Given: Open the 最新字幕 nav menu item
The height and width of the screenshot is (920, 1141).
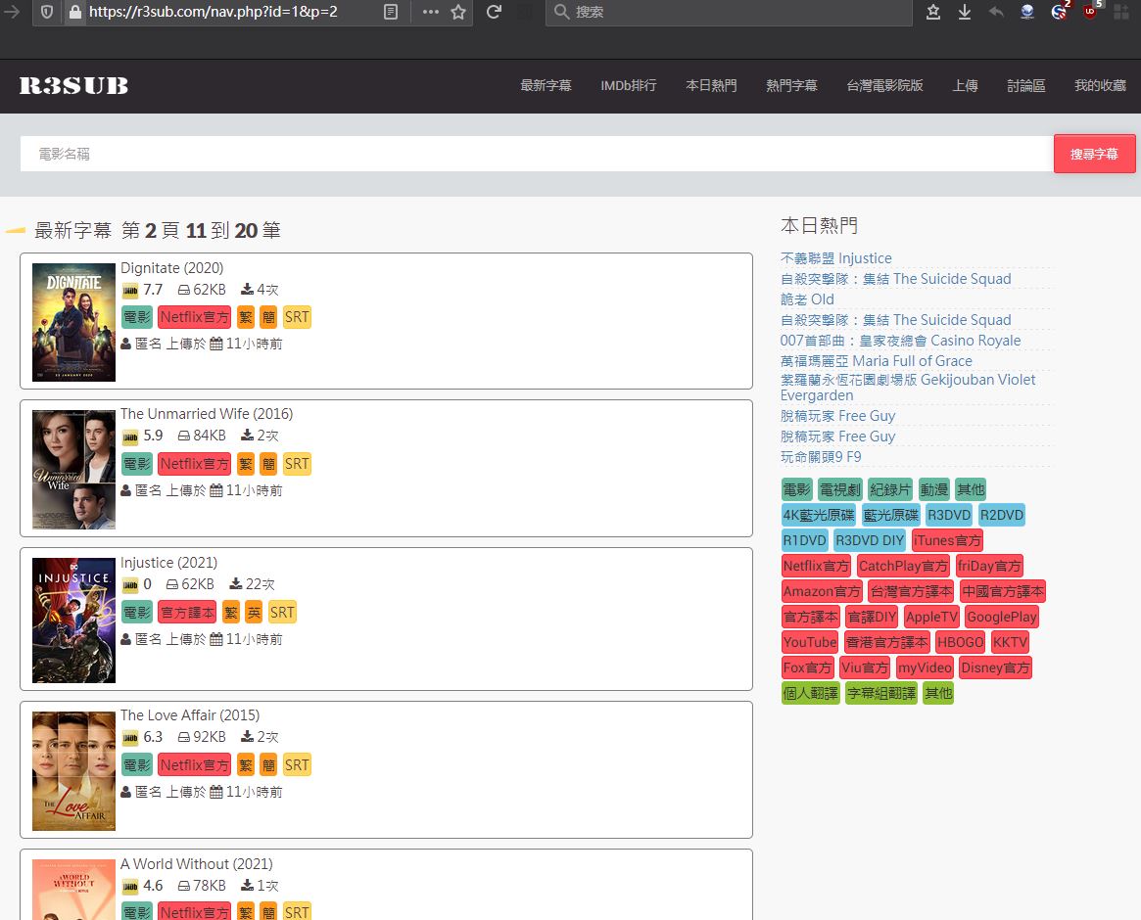Looking at the screenshot, I should pyautogui.click(x=546, y=86).
